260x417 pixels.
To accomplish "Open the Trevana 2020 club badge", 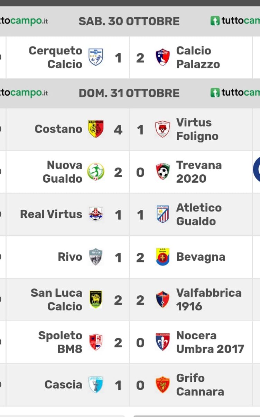I will point(162,172).
